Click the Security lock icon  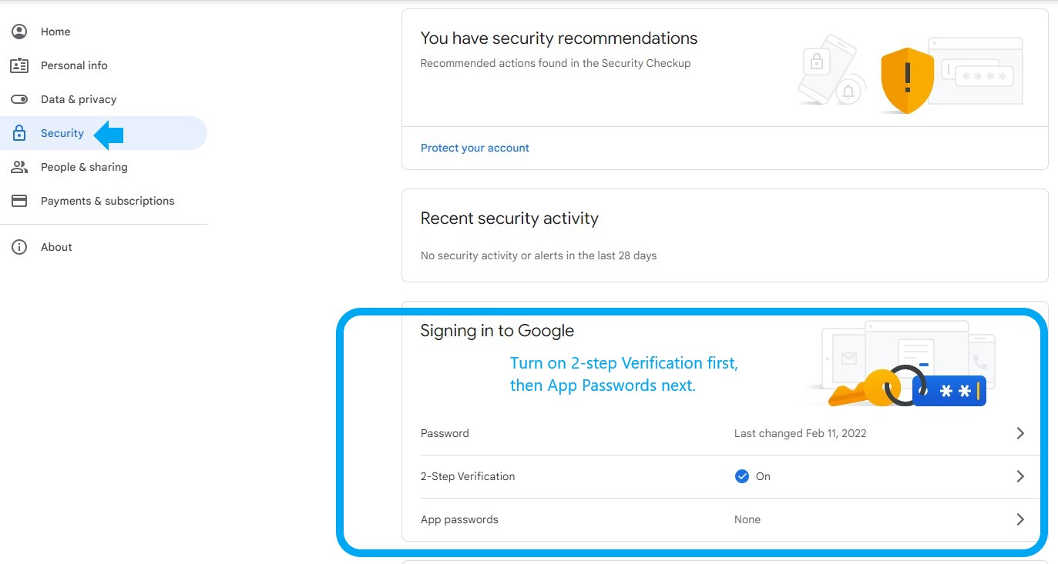tap(18, 133)
